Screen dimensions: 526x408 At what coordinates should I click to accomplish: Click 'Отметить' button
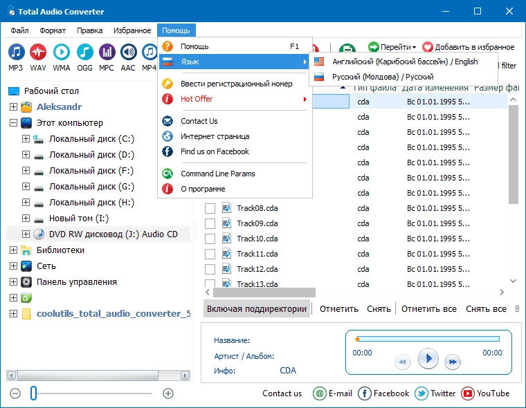point(339,308)
